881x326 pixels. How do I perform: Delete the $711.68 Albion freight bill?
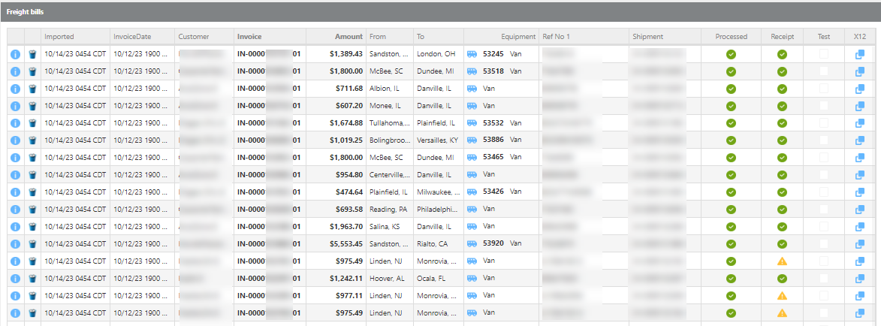point(33,89)
